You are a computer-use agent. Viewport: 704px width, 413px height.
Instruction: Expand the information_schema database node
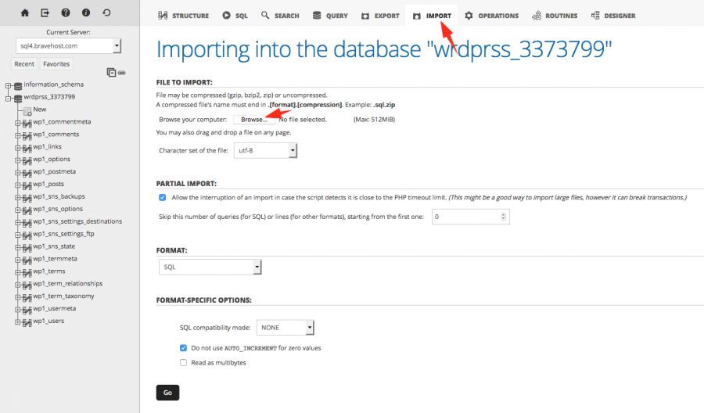point(8,85)
